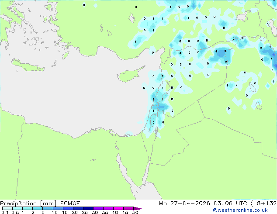
Task: Click the 10–15 mm legend swatch
Action: [58, 208]
